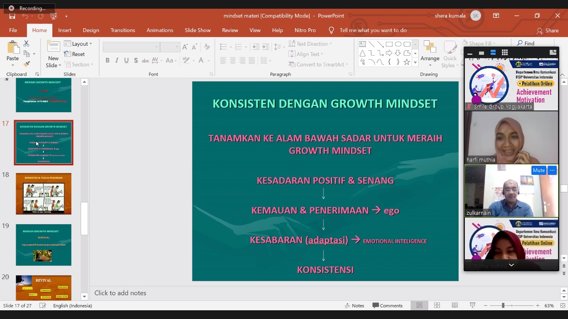Click the Share button

pos(547,30)
